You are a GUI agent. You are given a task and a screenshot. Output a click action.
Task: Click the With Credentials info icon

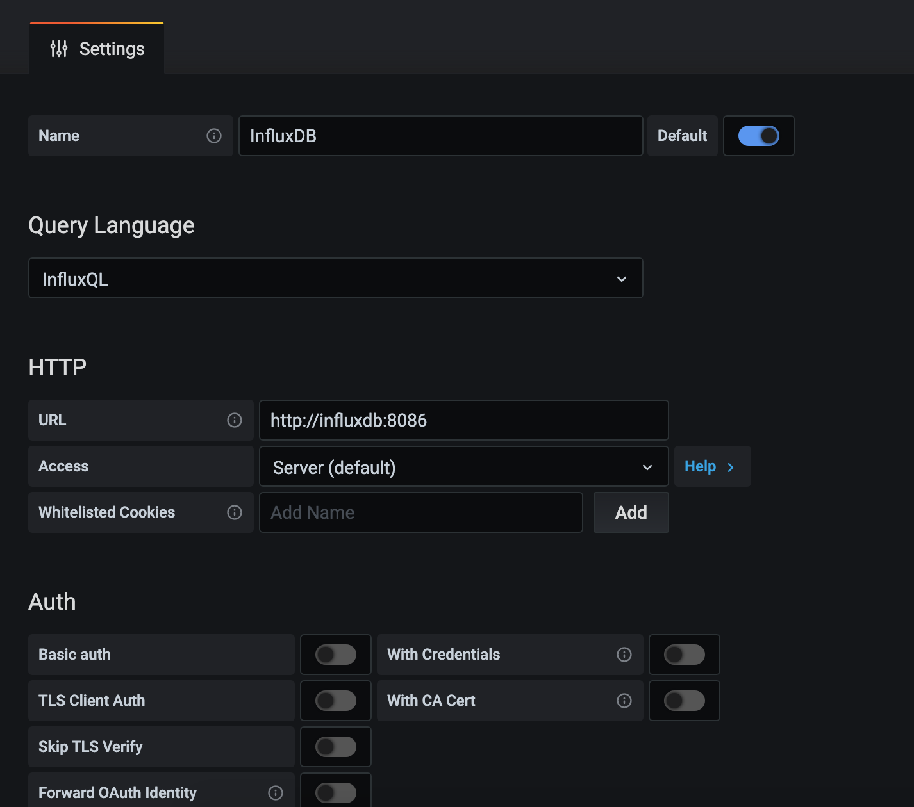tap(624, 655)
